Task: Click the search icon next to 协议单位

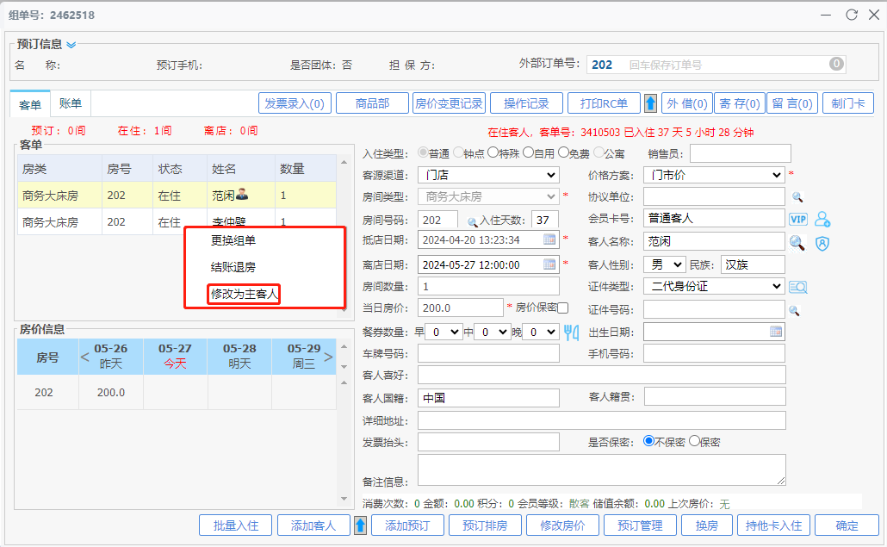Action: pos(797,197)
